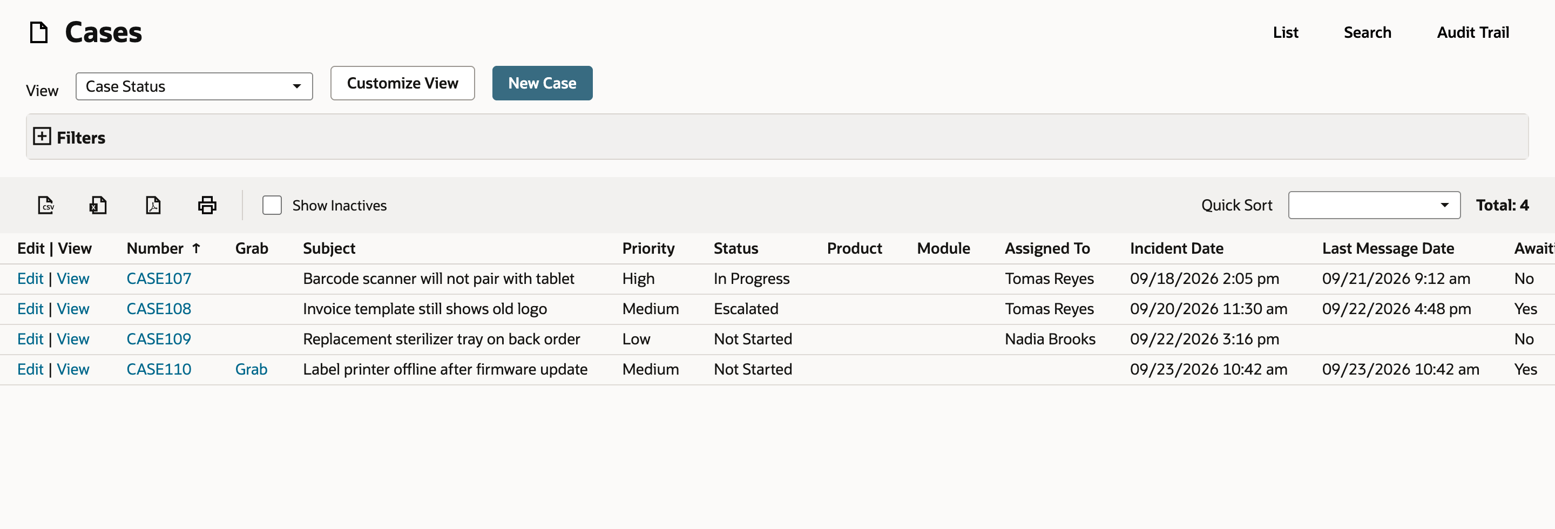This screenshot has height=529, width=1555.
Task: Click subject 'Barcode scanner will not pair with tablet'
Action: click(x=438, y=279)
